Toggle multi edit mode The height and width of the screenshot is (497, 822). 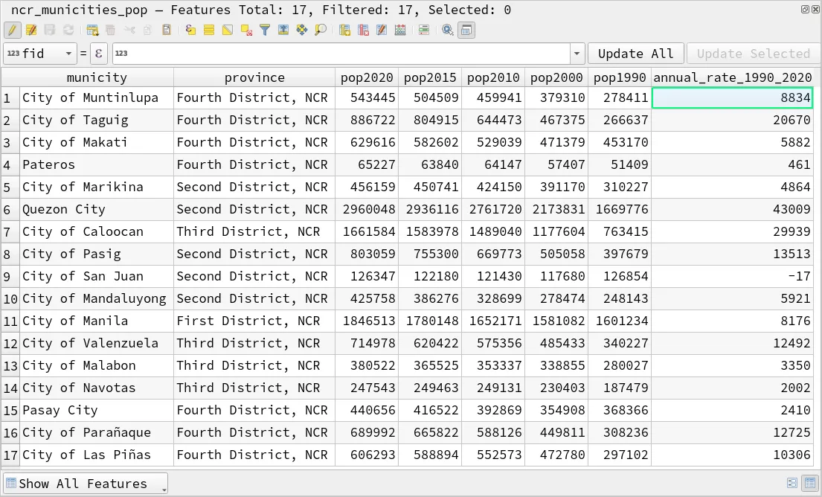tap(31, 30)
